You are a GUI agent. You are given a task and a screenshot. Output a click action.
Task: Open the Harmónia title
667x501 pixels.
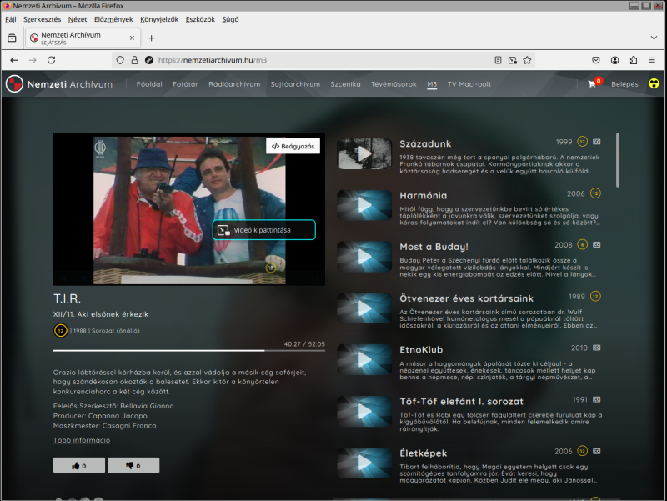(424, 195)
